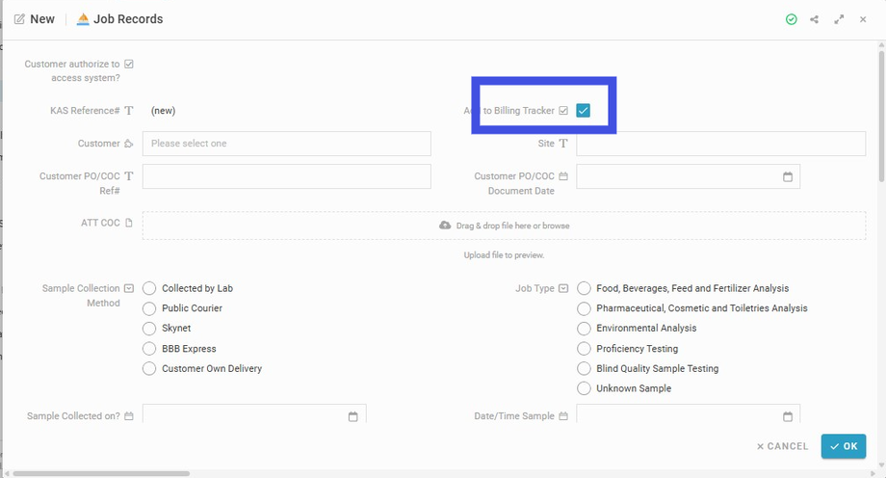Image resolution: width=886 pixels, height=478 pixels.
Task: Open calendar picker for Date/Time Sample
Action: coord(788,416)
